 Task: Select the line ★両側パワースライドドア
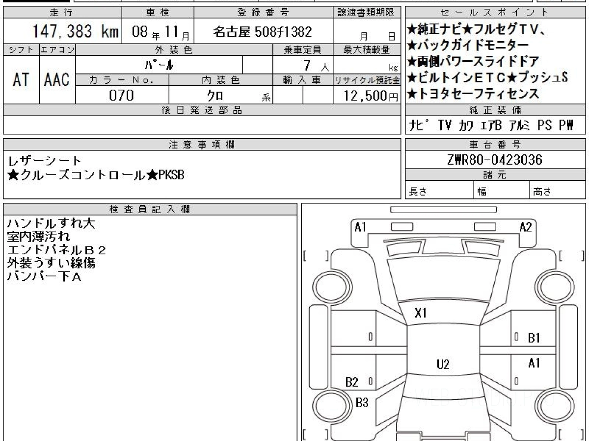click(473, 62)
